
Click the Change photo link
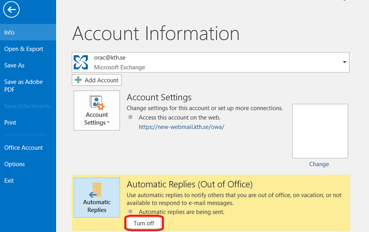319,164
